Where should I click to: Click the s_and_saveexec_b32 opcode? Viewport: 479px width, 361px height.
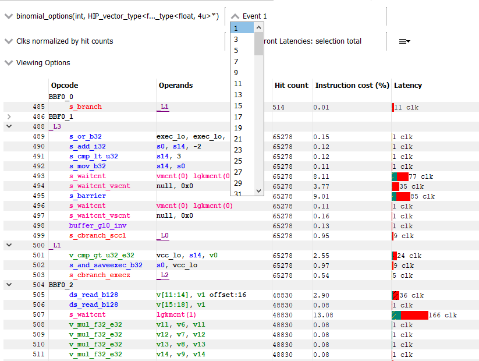[106, 265]
